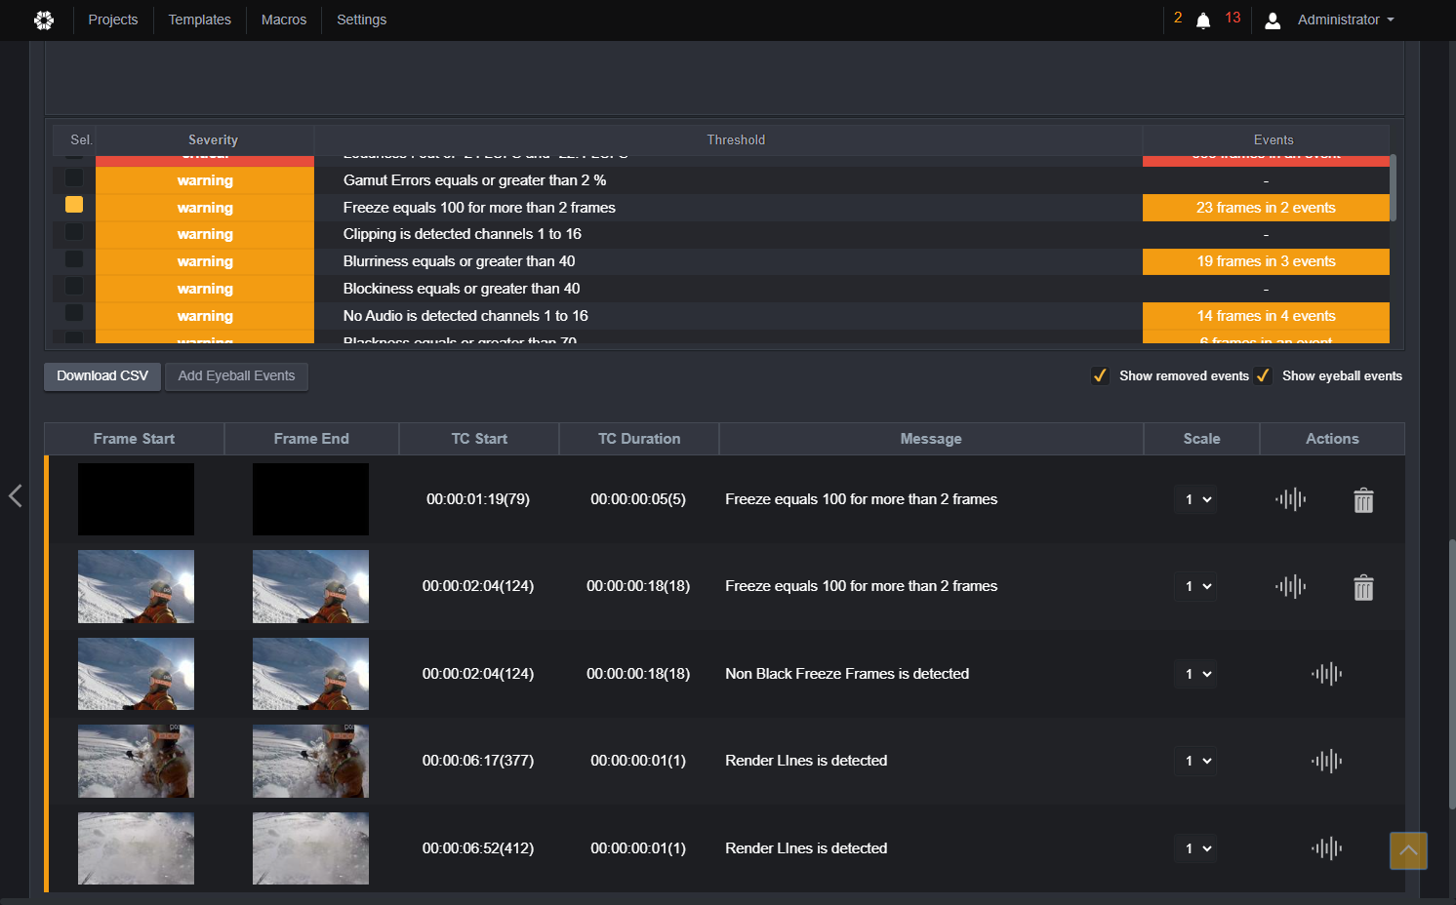The height and width of the screenshot is (905, 1456).
Task: Open the notifications bell
Action: click(x=1203, y=20)
